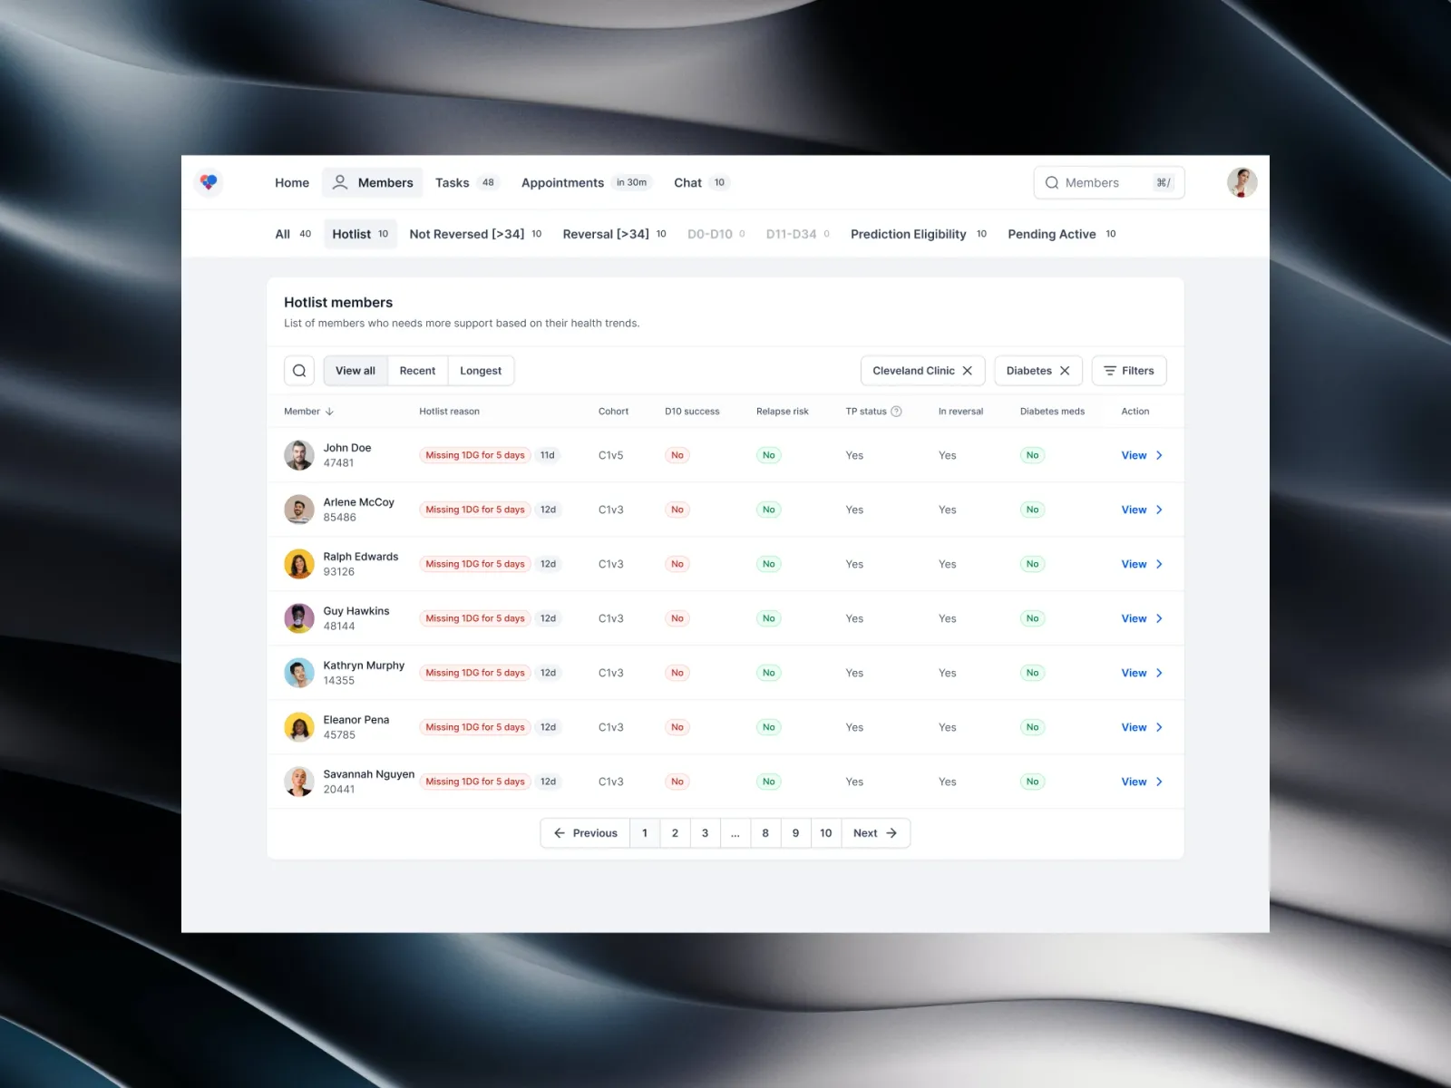1451x1088 pixels.
Task: Click the TP status help icon
Action: tap(896, 412)
